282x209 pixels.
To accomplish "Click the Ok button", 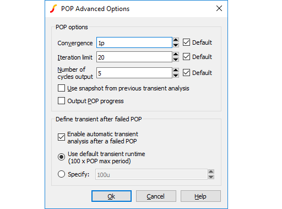I will click(111, 196).
